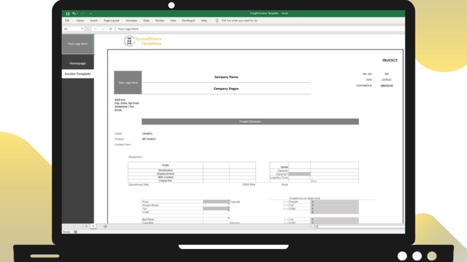Click the 'Quote' cell label

(x=284, y=167)
